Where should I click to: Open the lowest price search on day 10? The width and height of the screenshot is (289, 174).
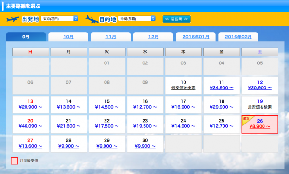tap(183, 88)
